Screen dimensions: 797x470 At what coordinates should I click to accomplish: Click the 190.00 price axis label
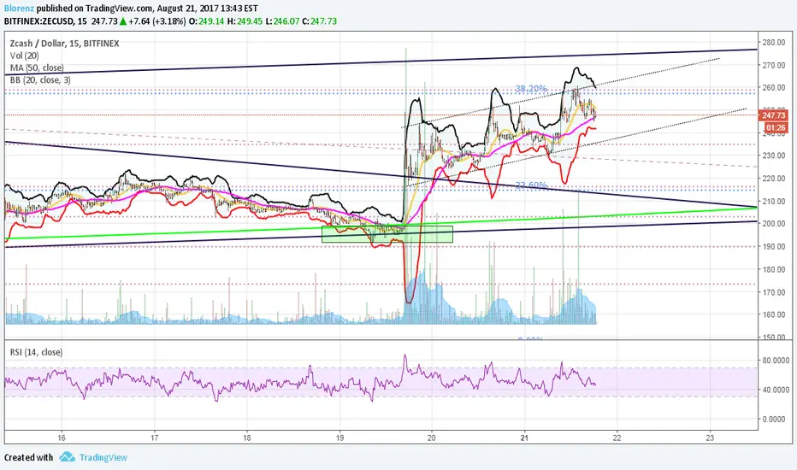774,246
